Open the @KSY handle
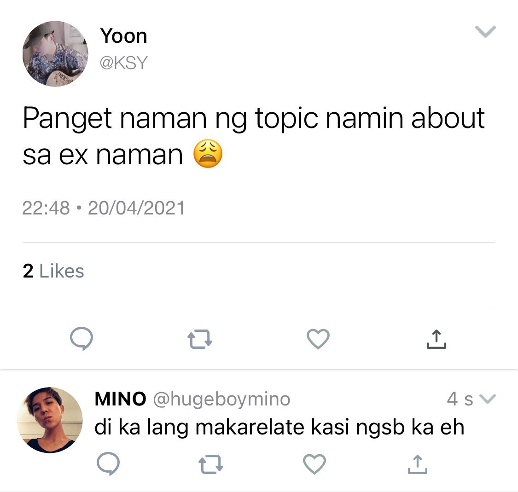 click(123, 63)
